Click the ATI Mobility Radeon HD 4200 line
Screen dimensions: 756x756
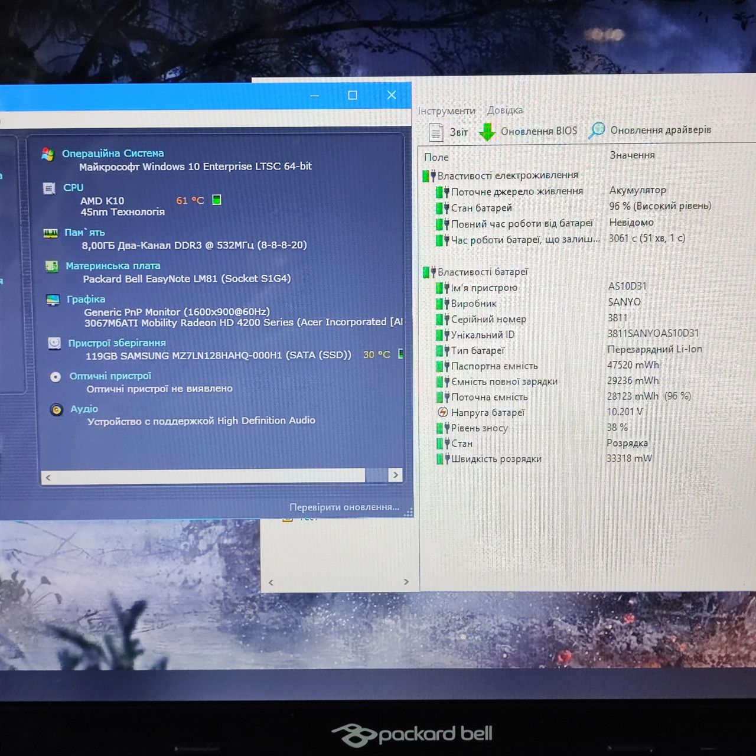244,322
